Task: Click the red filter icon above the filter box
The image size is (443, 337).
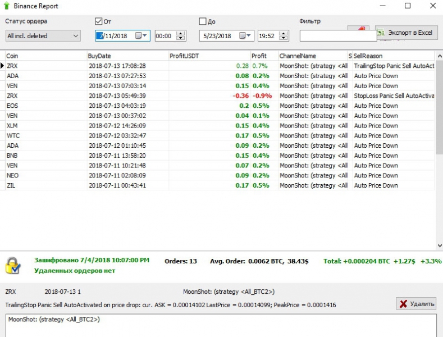Action: click(x=361, y=28)
